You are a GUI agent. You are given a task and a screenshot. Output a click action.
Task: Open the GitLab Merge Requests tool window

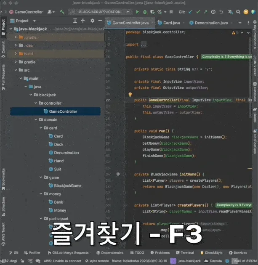[x=68, y=253]
